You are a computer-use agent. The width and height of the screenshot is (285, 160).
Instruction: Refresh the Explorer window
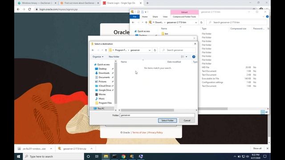click(201, 23)
